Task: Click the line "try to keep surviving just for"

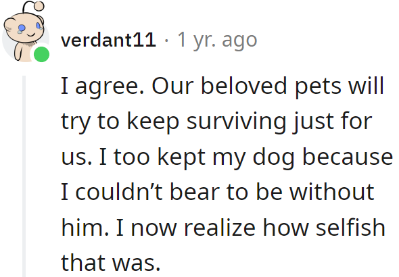Action: (x=216, y=121)
